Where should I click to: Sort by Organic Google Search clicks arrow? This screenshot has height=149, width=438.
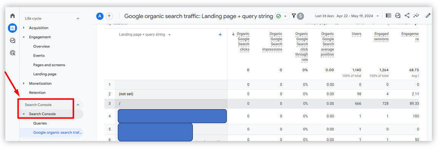(x=233, y=34)
